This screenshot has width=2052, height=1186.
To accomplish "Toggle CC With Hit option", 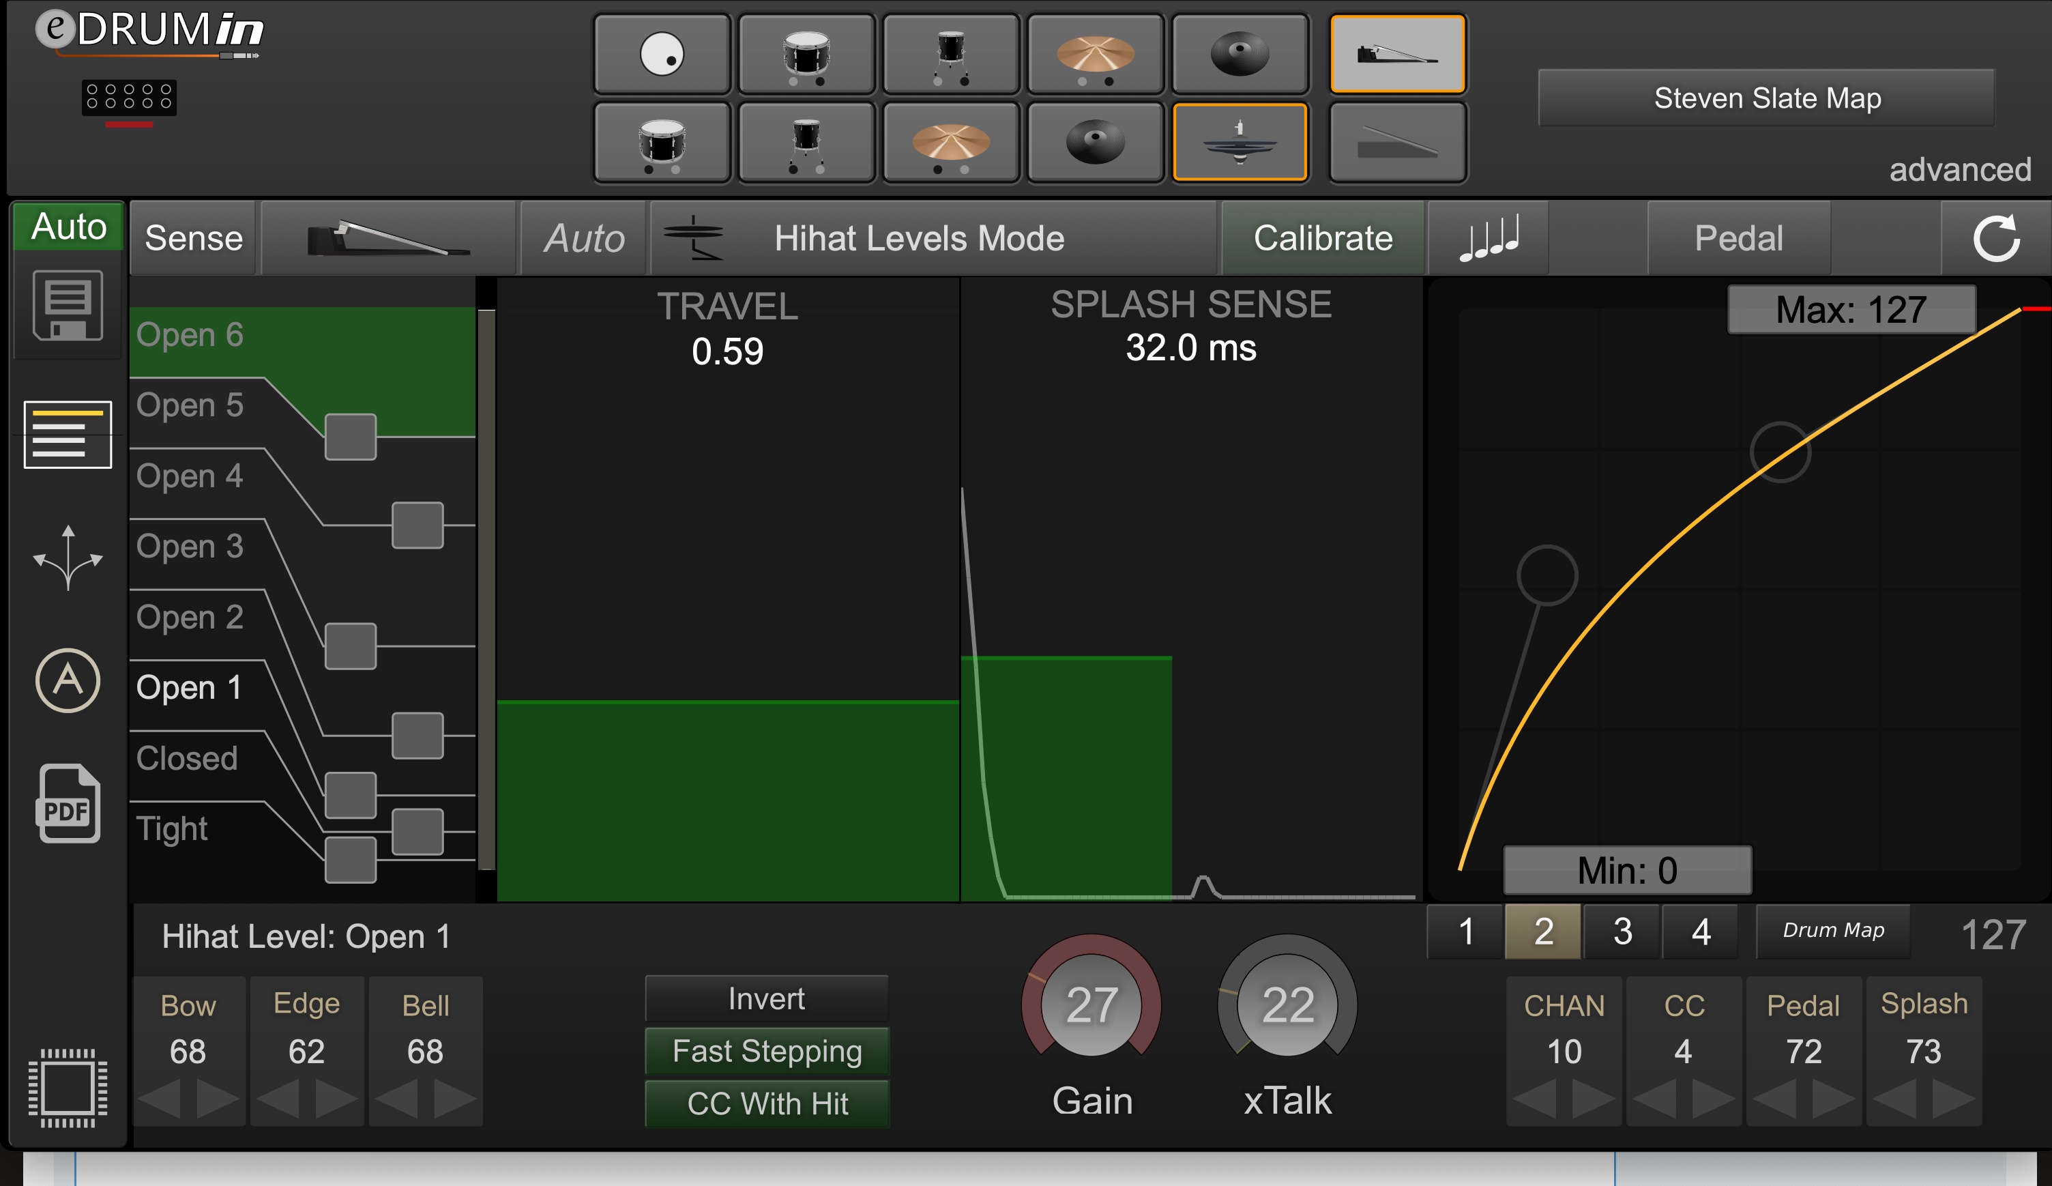I will (x=766, y=1103).
